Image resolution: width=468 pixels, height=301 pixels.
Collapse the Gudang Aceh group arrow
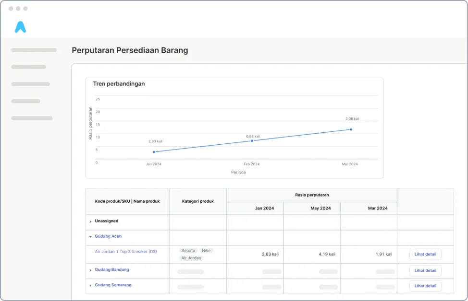click(x=90, y=237)
